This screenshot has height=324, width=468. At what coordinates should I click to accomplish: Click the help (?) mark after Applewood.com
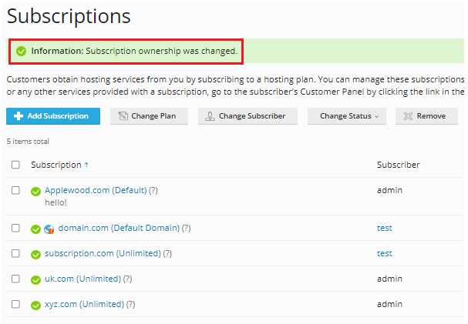click(x=153, y=190)
